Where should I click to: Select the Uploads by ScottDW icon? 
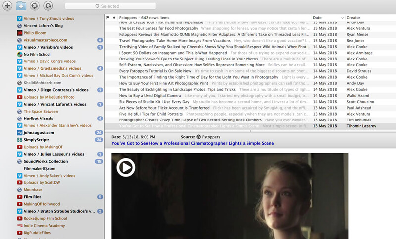pos(19,182)
